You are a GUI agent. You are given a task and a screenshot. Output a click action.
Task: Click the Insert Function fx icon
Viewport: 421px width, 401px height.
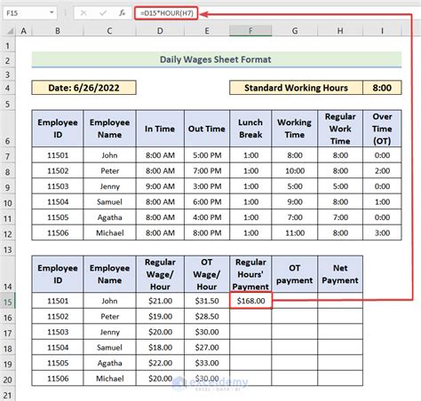point(122,13)
